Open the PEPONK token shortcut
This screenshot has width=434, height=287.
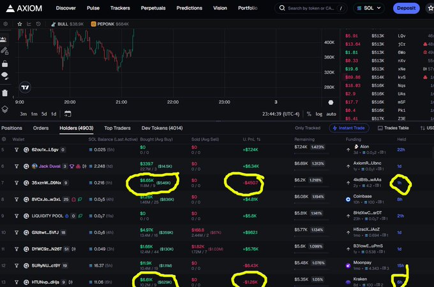pyautogui.click(x=110, y=24)
